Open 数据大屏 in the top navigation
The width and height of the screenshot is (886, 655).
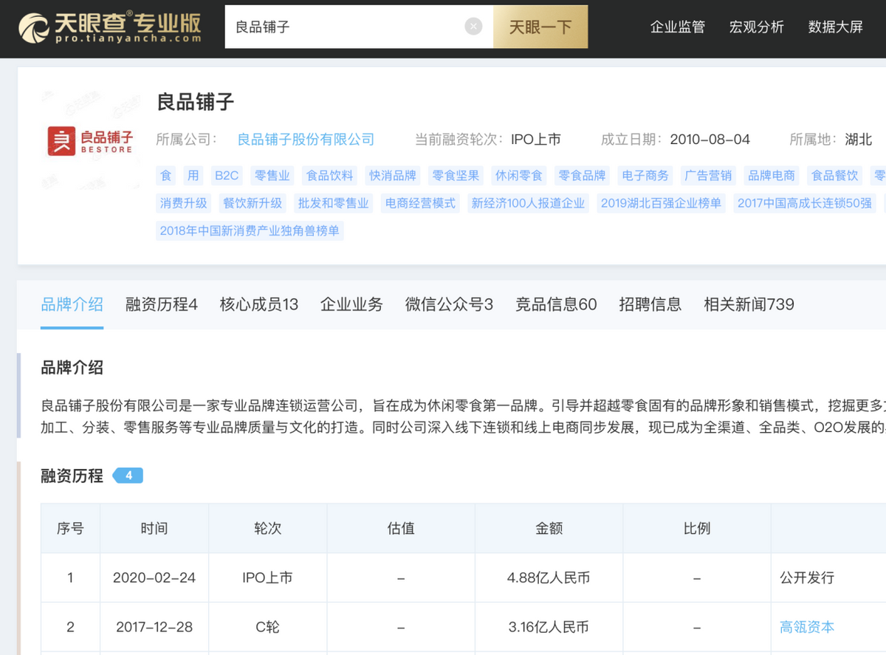836,27
